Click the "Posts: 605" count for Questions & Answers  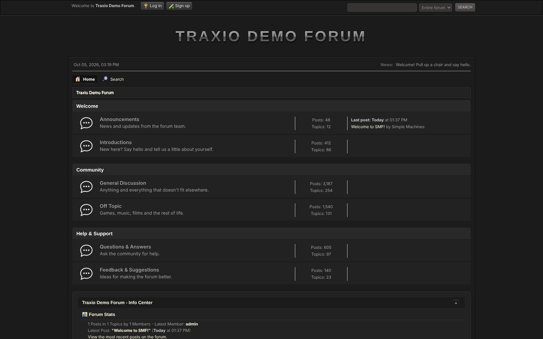(321, 247)
